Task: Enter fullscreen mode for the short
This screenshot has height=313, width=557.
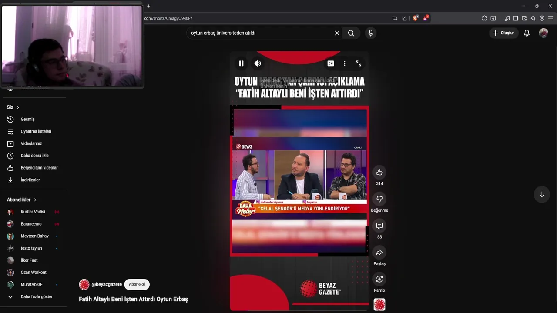Action: point(359,63)
